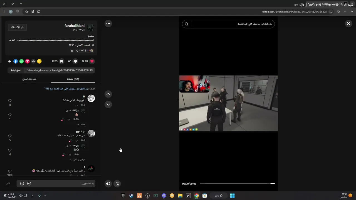This screenshot has height=200, width=356.
Task: Send to friends via red paper-plane icon
Action: tap(28, 61)
